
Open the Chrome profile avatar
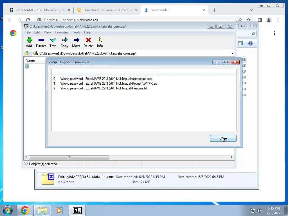[269, 20]
